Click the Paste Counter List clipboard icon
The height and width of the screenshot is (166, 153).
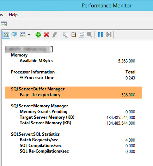pos(74,35)
